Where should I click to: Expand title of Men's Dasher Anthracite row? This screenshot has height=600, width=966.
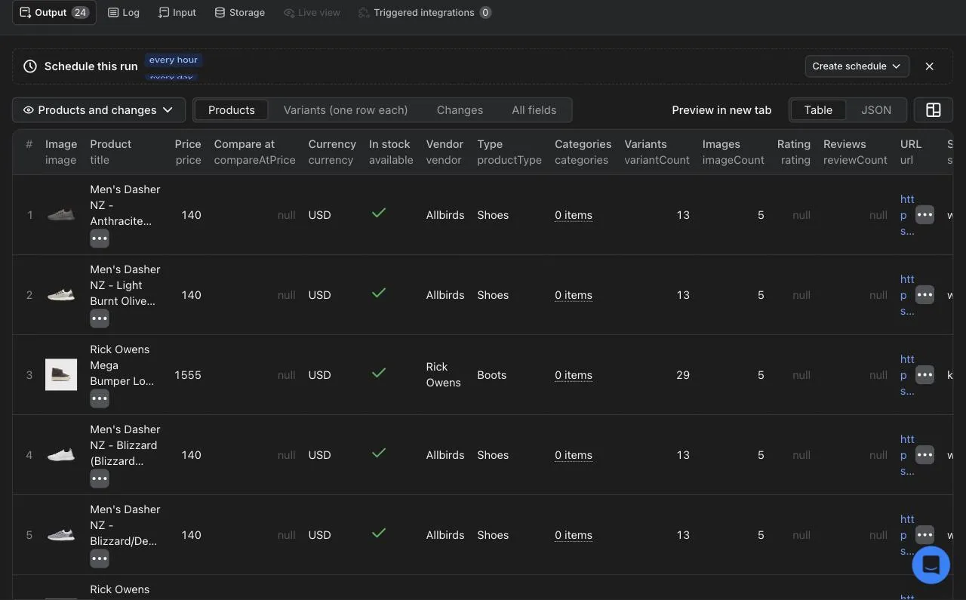[100, 238]
